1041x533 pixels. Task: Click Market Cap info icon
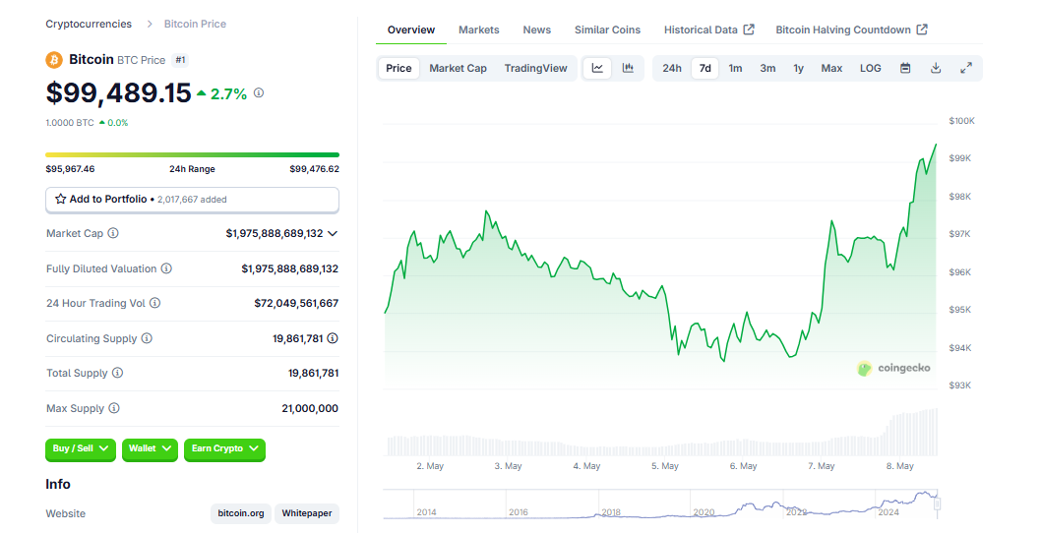point(113,233)
